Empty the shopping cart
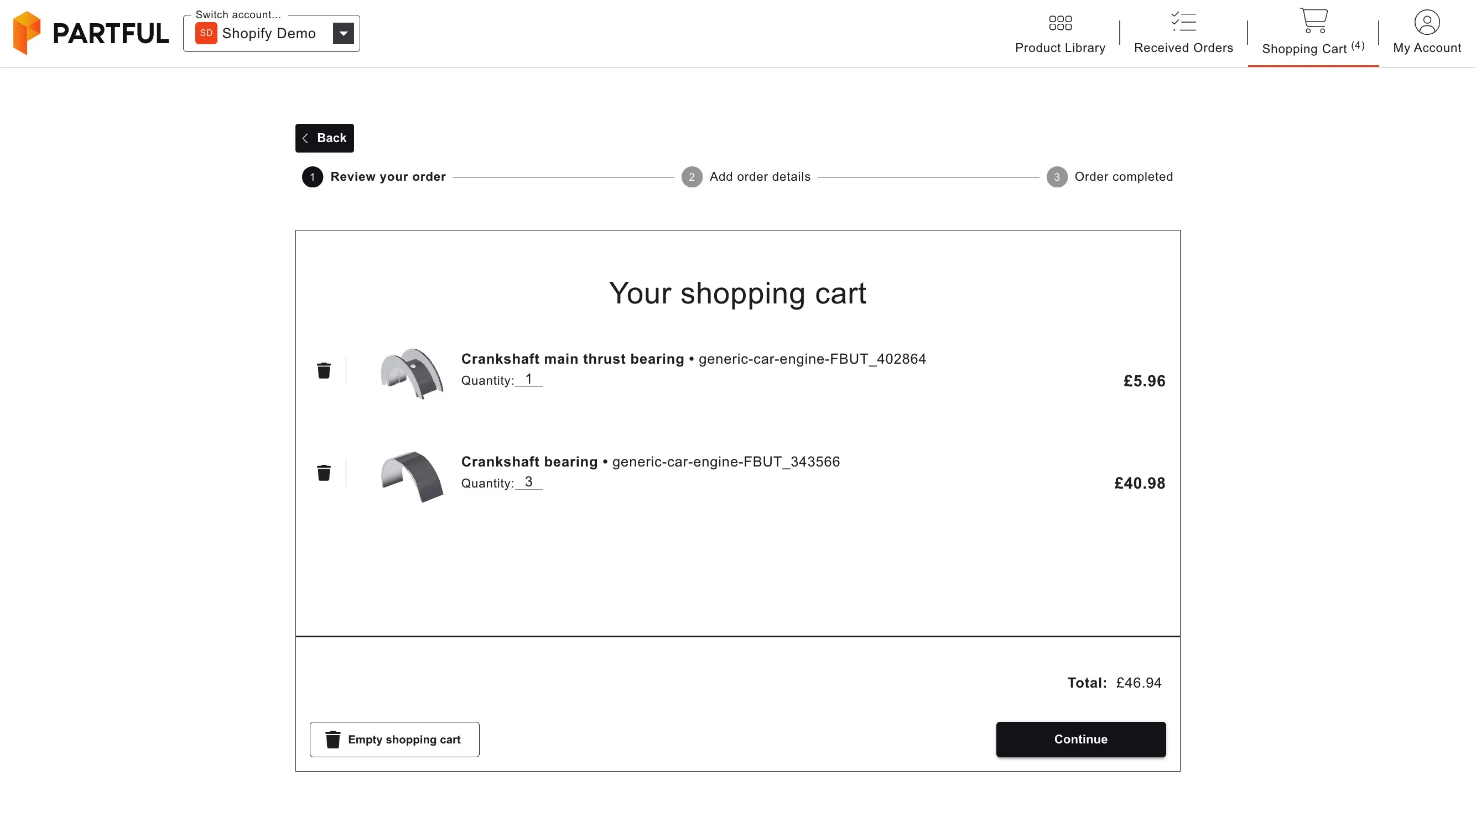 pos(394,739)
